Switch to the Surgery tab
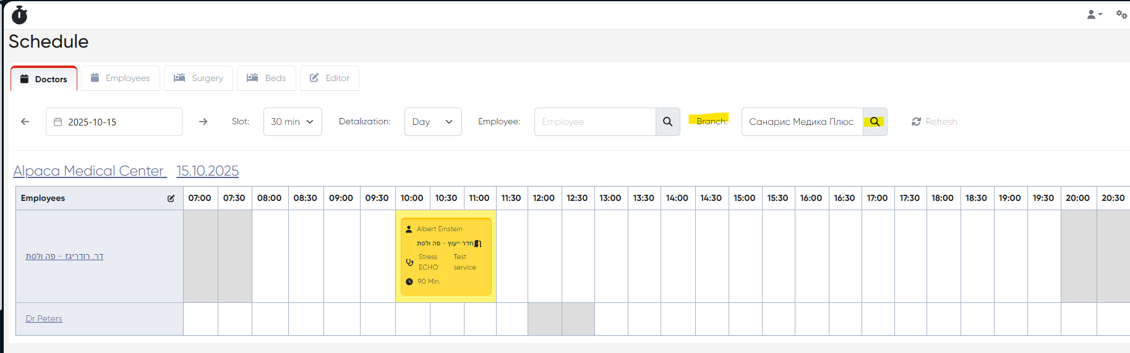 point(199,79)
